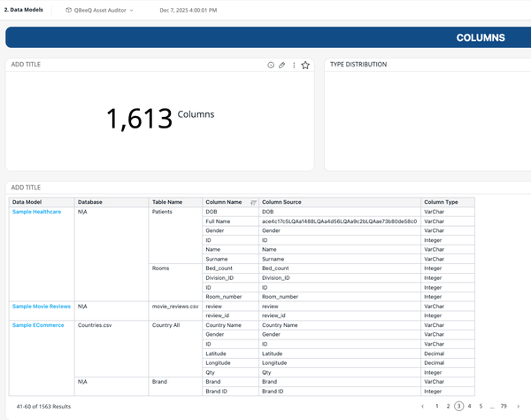Click the Column Type header

click(441, 202)
